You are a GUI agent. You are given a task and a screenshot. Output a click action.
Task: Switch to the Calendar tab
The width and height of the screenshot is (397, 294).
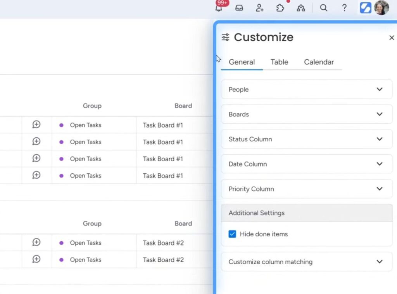319,62
